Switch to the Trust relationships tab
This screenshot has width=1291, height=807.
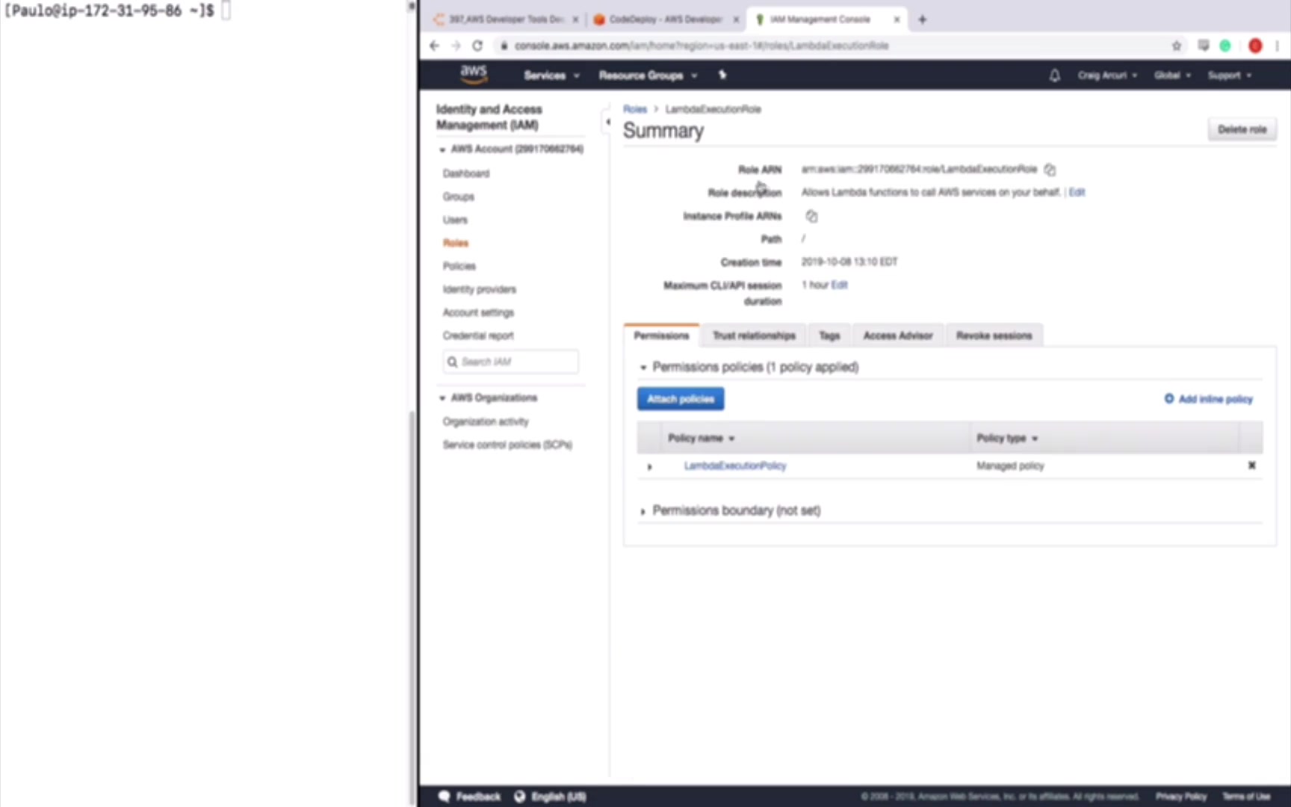coord(754,336)
